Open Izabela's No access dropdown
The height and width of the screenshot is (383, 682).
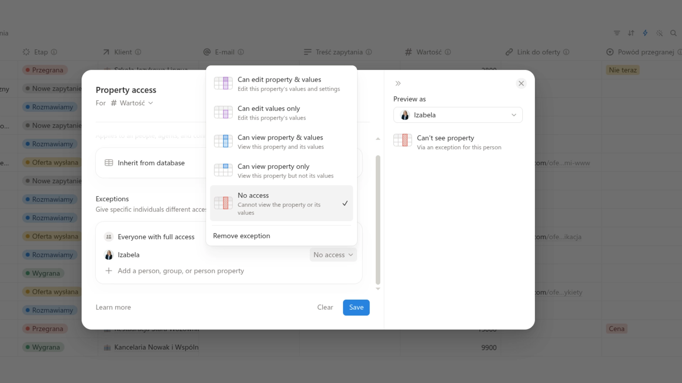pos(333,255)
